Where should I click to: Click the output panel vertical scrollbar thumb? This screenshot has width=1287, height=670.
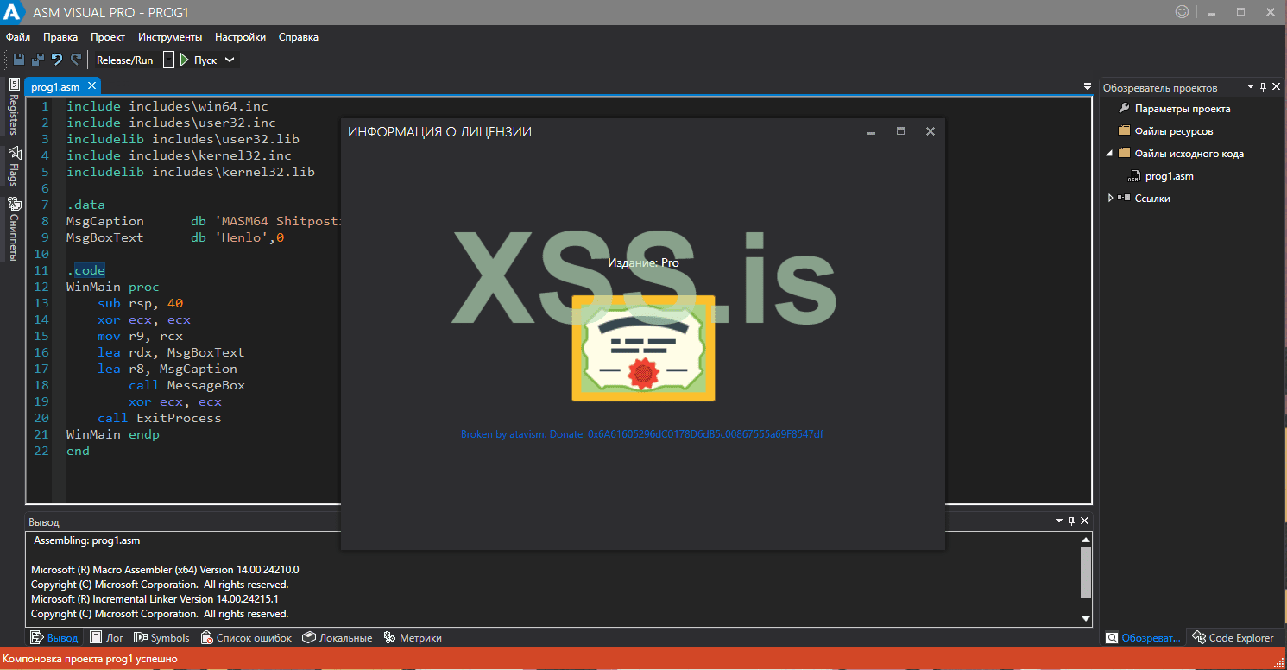[1086, 572]
